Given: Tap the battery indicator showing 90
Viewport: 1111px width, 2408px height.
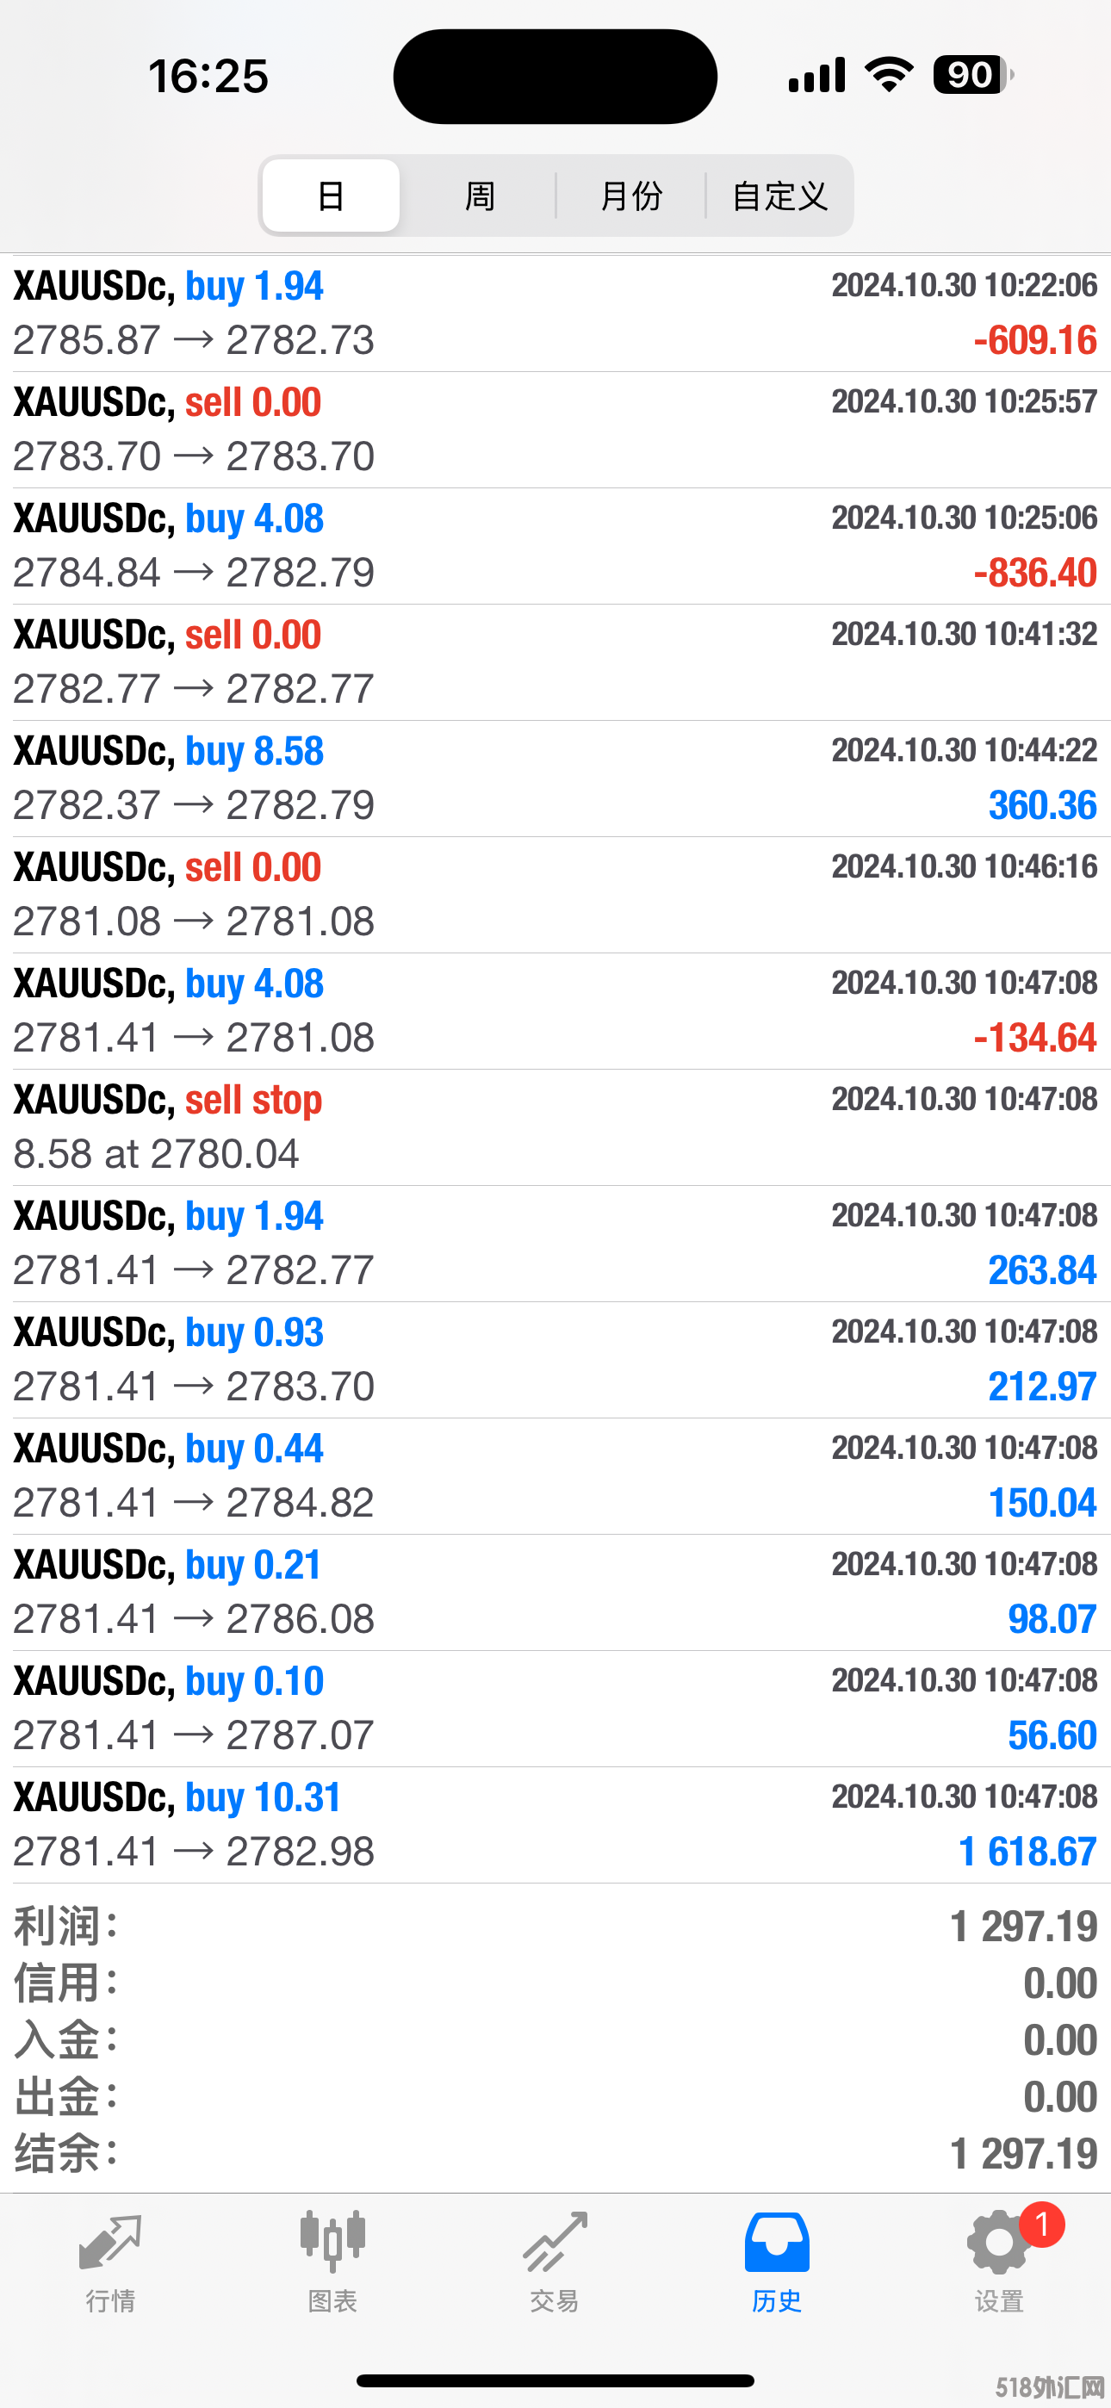Looking at the screenshot, I should (972, 75).
